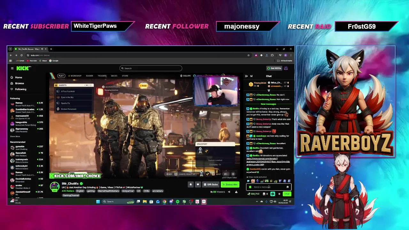Screen dimensions: 409x230
Task: Click Timmy2K24 in the leaderboard
Action: coord(260,83)
